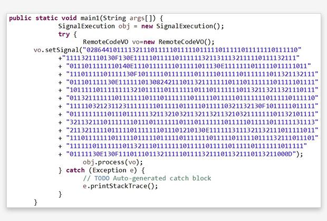The height and width of the screenshot is (221, 327).
Task: Click 'Exception e' in the catch clause
Action: (116, 170)
